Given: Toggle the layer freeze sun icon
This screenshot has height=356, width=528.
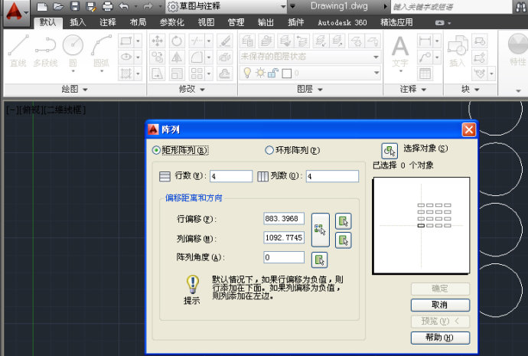Looking at the screenshot, I should point(260,73).
